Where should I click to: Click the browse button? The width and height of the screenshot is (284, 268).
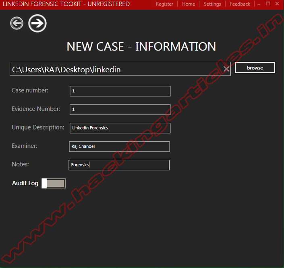(255, 68)
